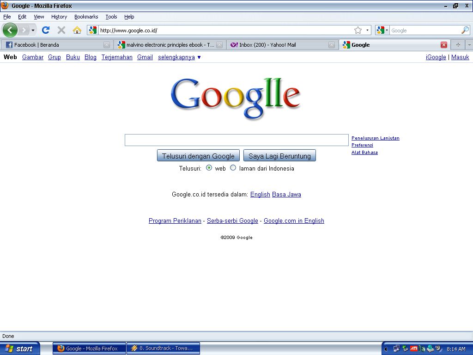This screenshot has width=473, height=355.
Task: Open the Alat Bahasa link
Action: pyautogui.click(x=365, y=153)
